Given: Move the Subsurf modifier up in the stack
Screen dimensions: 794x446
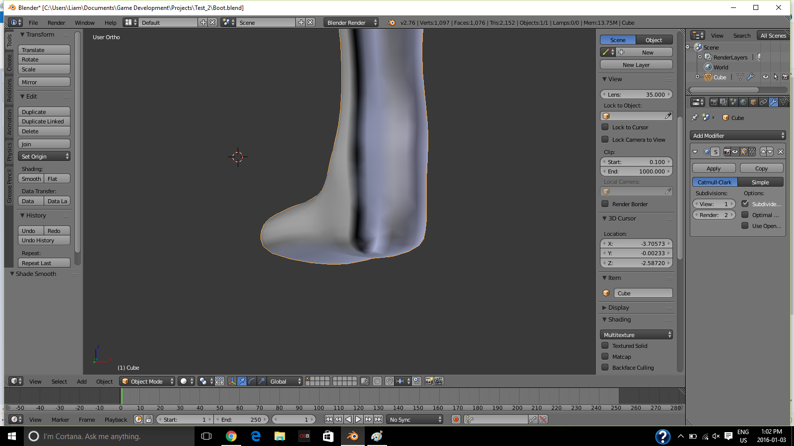Looking at the screenshot, I should (x=763, y=152).
